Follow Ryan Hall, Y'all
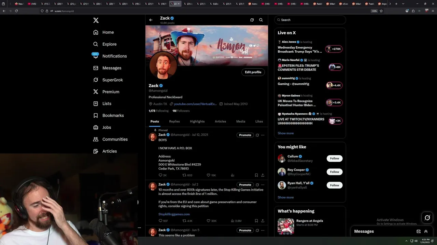Viewport: 437px width, 245px height. coord(335,185)
